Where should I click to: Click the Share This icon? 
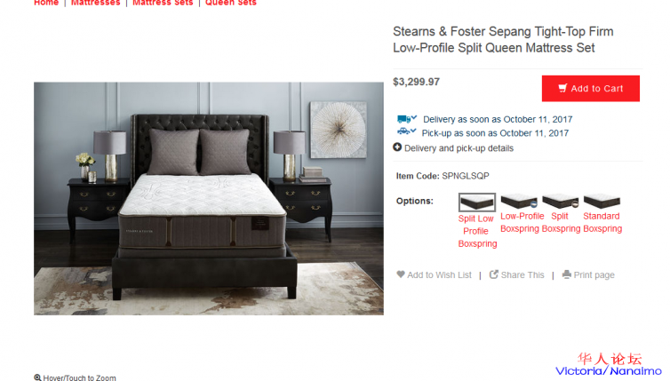[493, 274]
